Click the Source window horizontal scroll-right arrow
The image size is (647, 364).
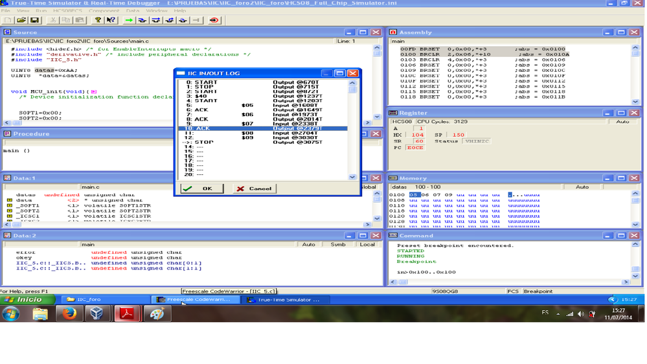tap(367, 122)
